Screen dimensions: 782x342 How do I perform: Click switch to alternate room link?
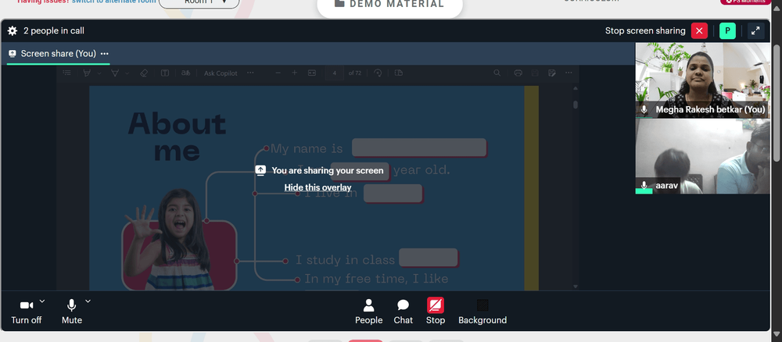(114, 2)
